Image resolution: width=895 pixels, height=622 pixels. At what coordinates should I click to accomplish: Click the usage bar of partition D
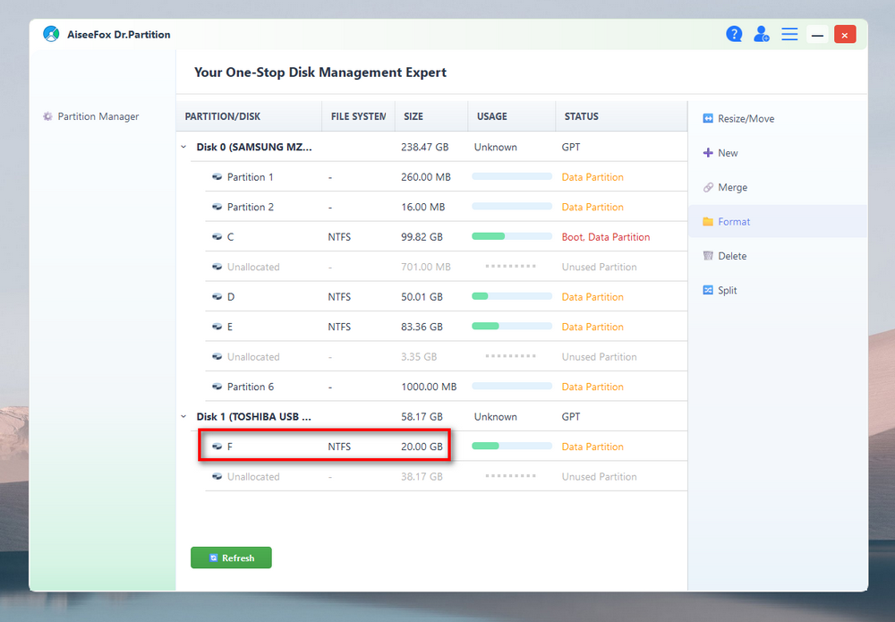click(511, 296)
